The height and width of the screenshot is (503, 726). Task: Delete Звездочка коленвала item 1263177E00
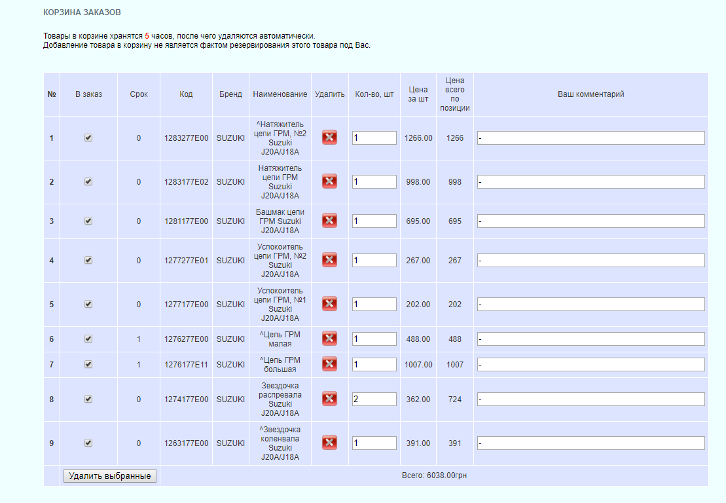(x=329, y=443)
